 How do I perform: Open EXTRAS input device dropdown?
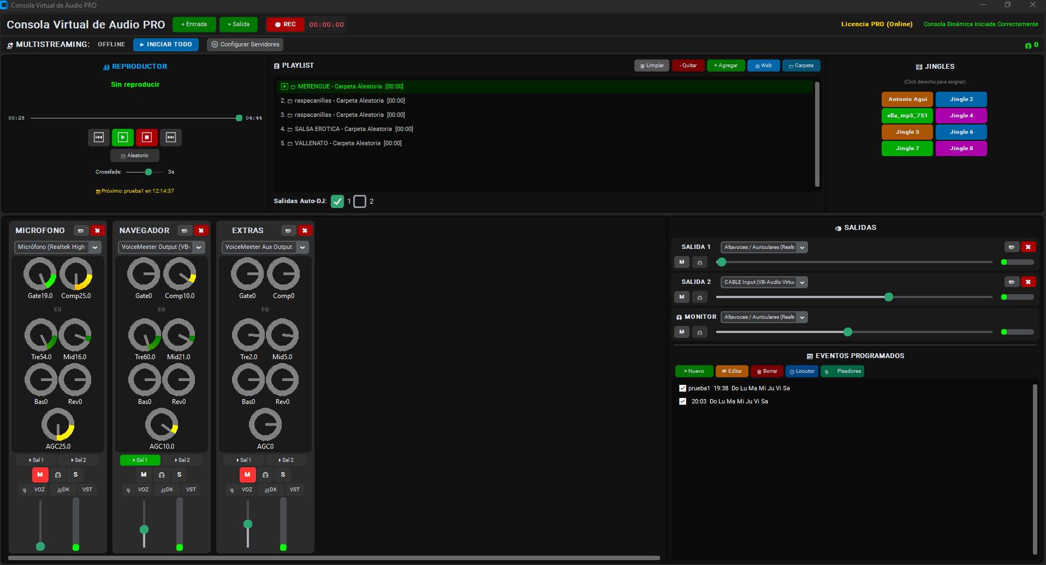(x=265, y=247)
